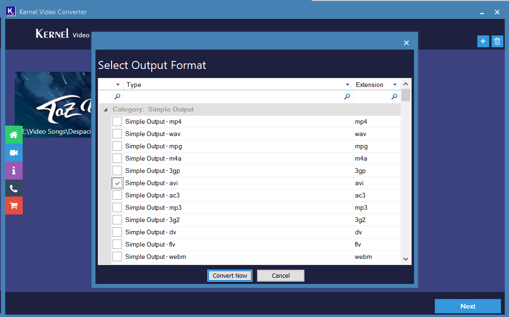This screenshot has width=509, height=317.
Task: Check the Simple Output - ac3 checkbox
Action: [x=117, y=195]
